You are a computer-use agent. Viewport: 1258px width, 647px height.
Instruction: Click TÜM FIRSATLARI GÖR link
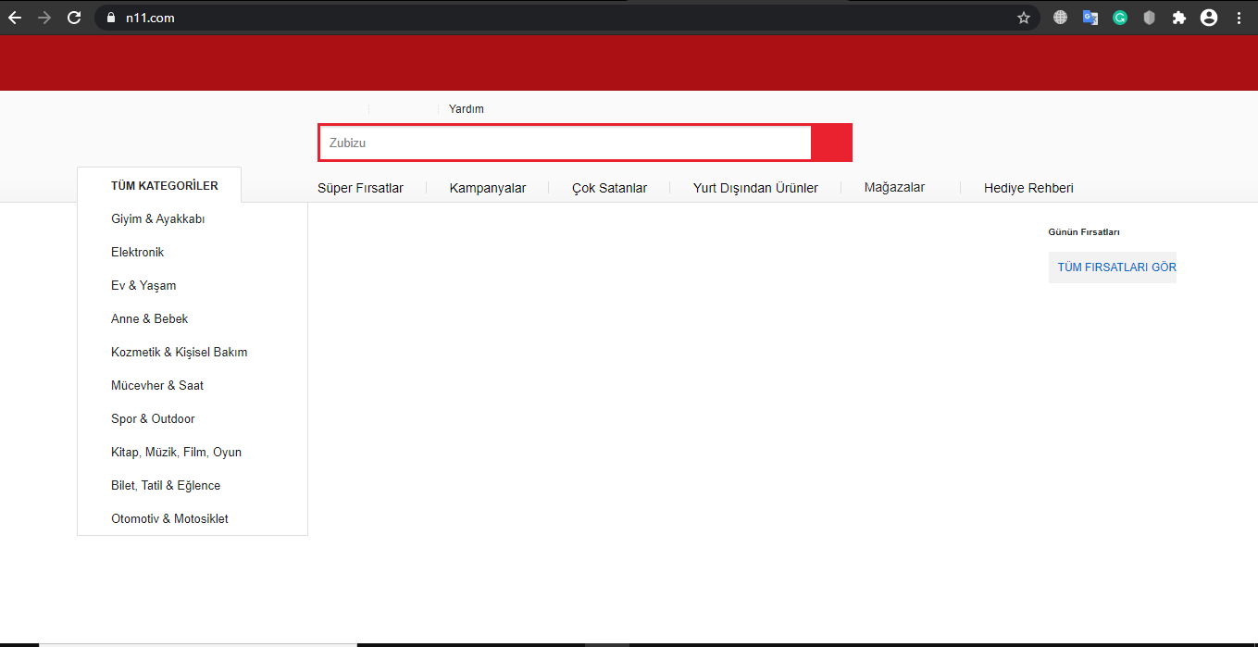(1113, 268)
